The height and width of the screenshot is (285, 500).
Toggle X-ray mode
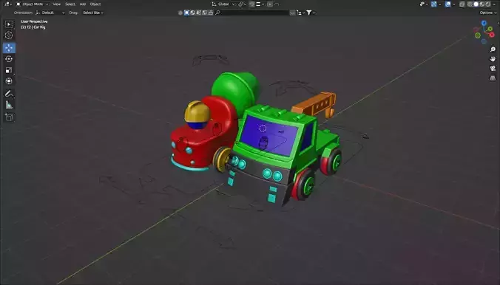click(x=462, y=4)
